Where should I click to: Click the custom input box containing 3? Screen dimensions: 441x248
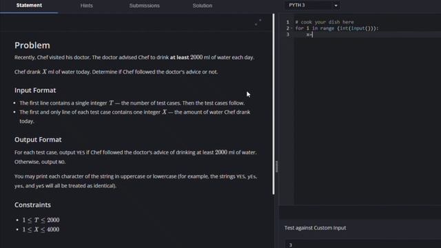(363, 245)
